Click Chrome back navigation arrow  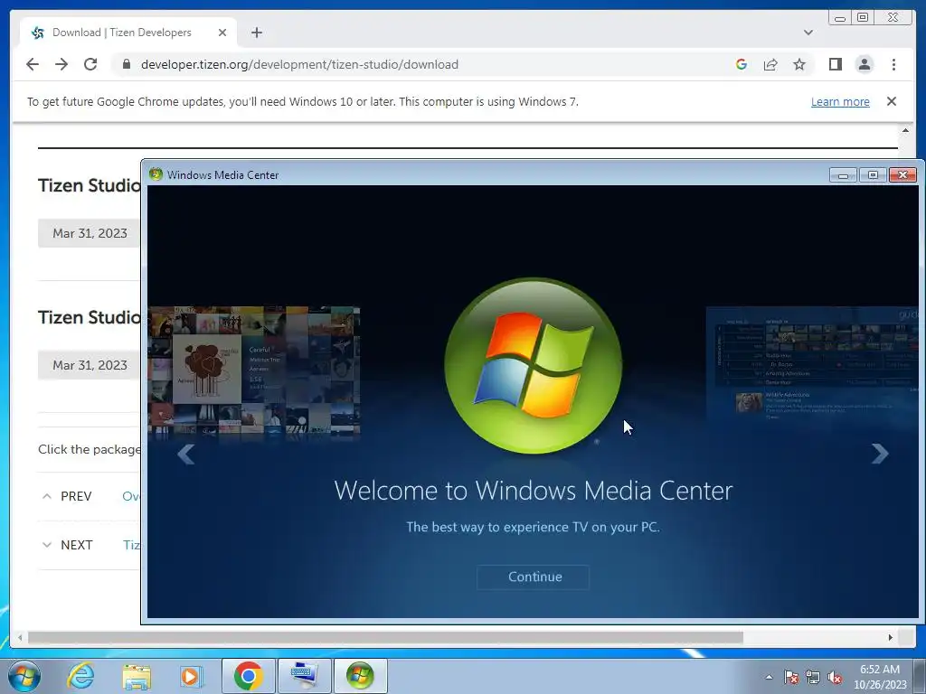tap(33, 64)
